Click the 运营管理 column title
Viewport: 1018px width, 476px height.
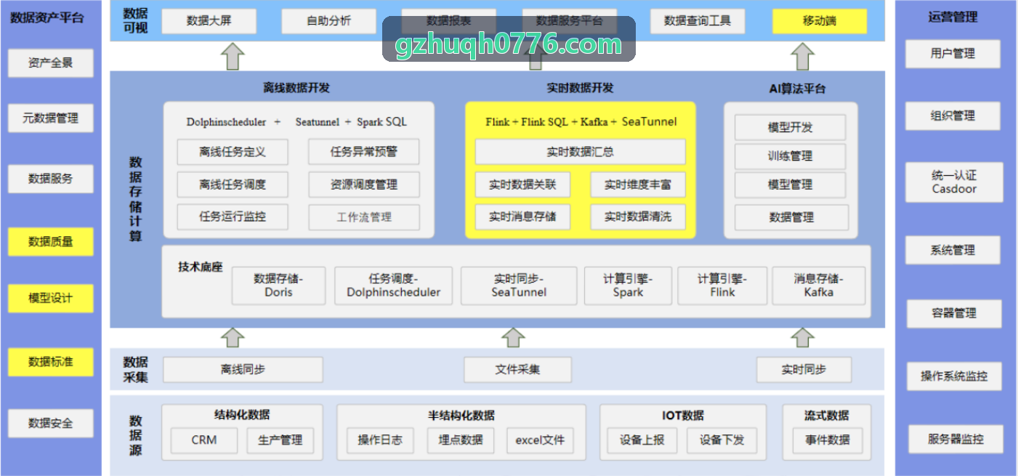click(x=953, y=17)
